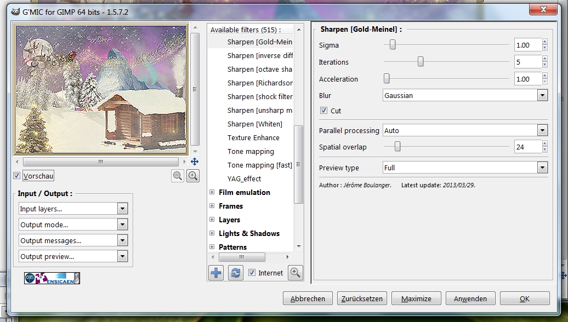Click the filter list scroll down arrow

click(299, 246)
